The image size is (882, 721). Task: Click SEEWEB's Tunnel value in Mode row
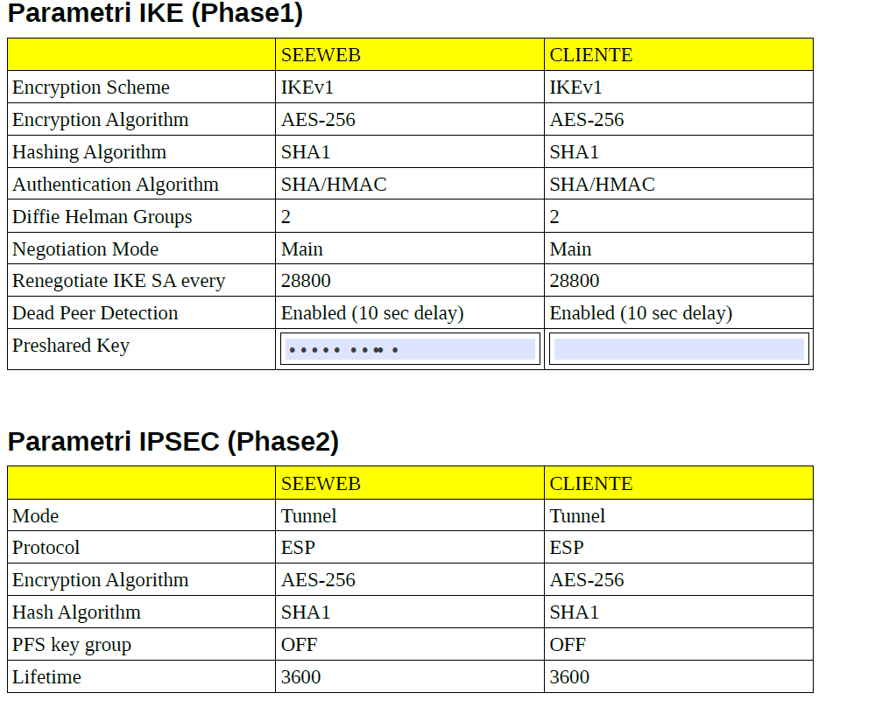click(x=309, y=516)
